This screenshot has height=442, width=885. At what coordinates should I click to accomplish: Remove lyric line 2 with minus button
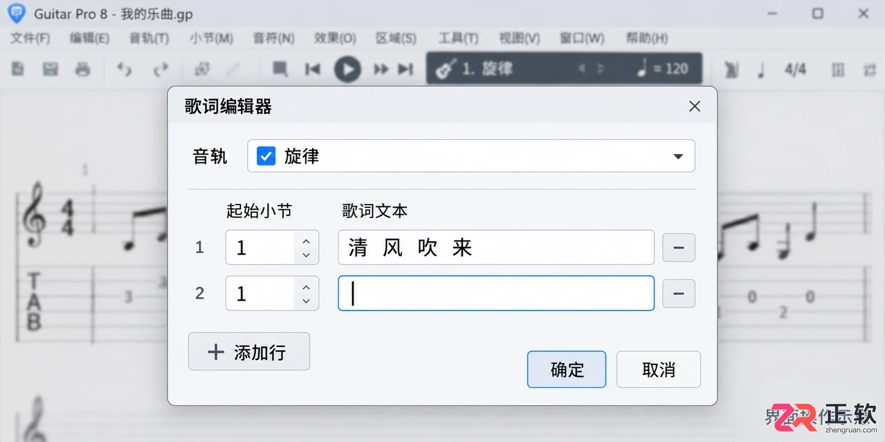678,293
